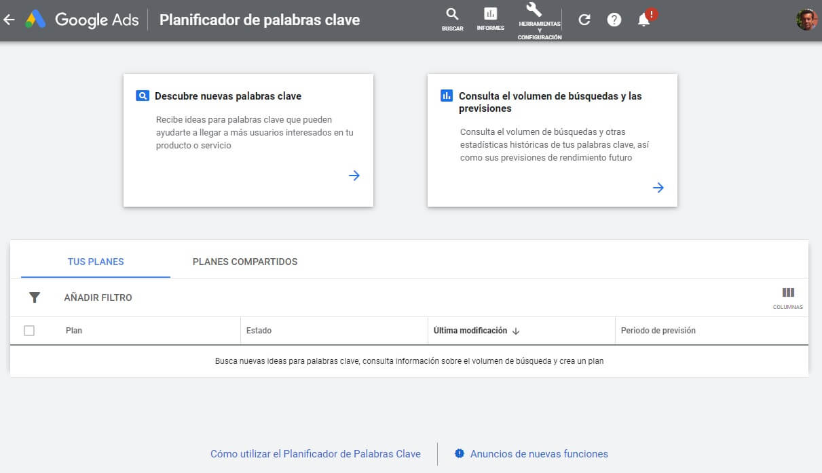Open Descubre nuevas palabras clave via its arrow
The image size is (822, 473).
(x=354, y=175)
